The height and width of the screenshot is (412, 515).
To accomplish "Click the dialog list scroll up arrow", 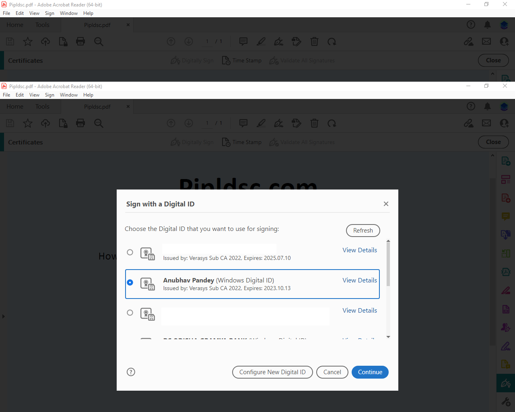I will 388,241.
